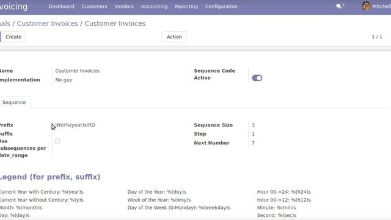This screenshot has height=220, width=391.
Task: Click the Implementation value No gap
Action: click(x=64, y=80)
